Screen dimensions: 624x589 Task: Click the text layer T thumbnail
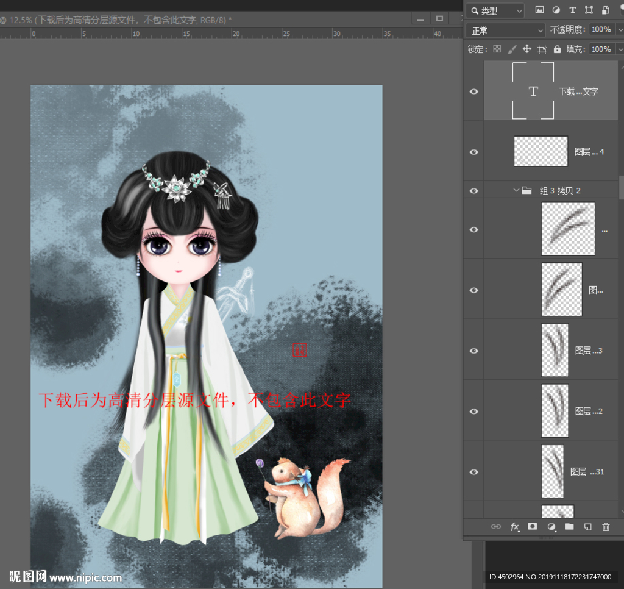533,91
